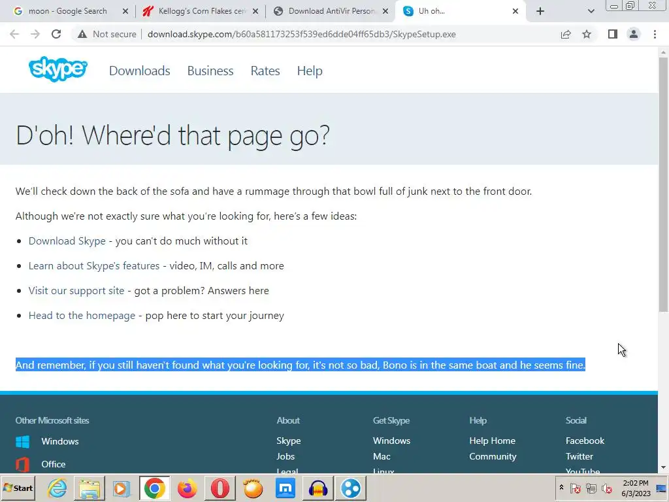Click the address bar URL field

pyautogui.click(x=302, y=34)
